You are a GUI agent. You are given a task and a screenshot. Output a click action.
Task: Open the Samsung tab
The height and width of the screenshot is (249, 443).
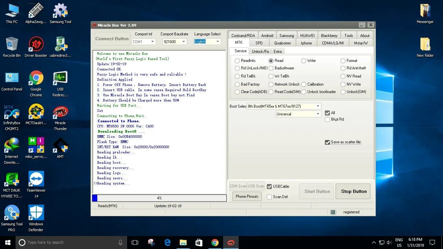pos(287,35)
